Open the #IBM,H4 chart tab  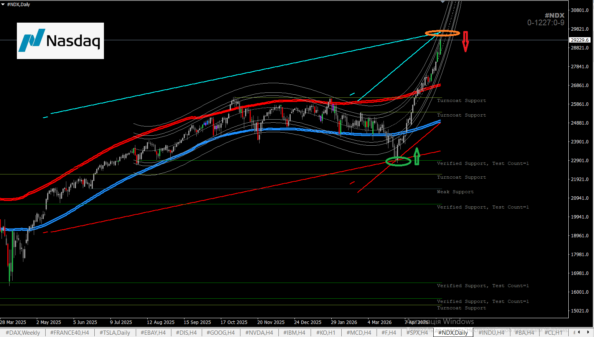pyautogui.click(x=294, y=332)
